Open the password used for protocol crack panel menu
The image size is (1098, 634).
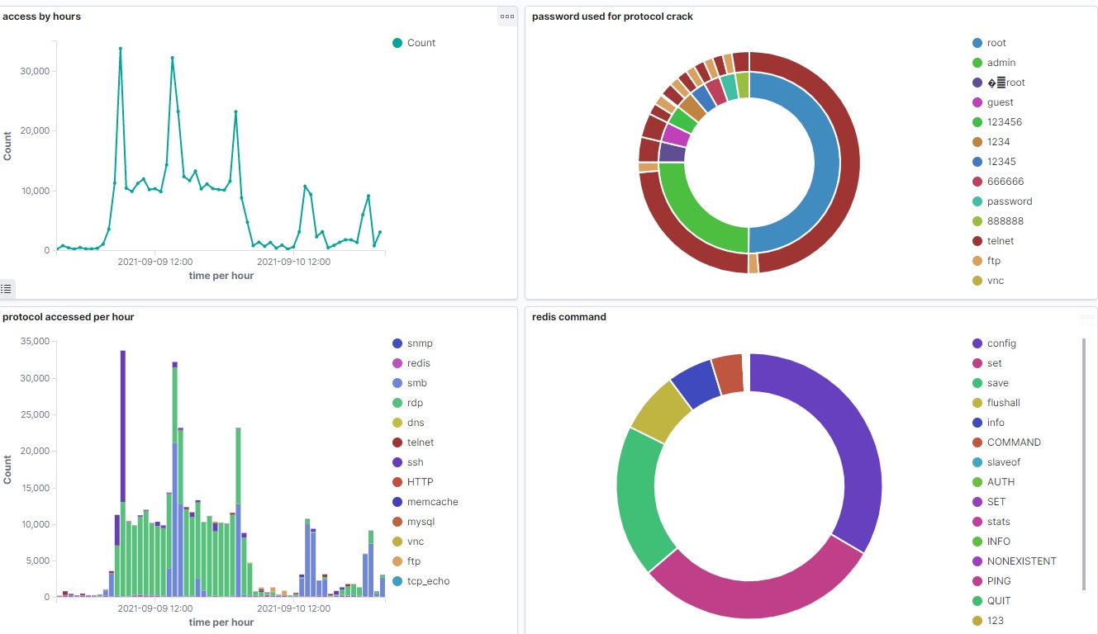(1087, 16)
